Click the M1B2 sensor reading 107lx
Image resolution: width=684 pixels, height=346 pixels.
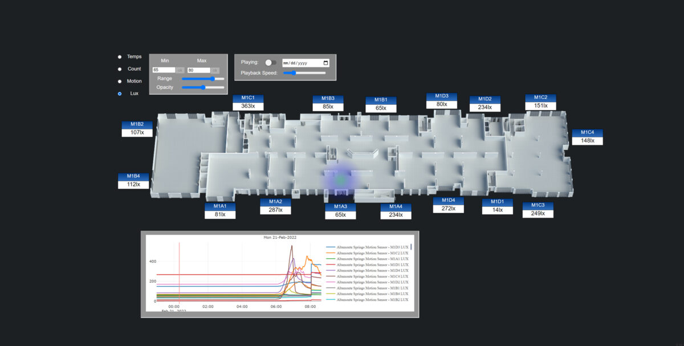tap(137, 128)
